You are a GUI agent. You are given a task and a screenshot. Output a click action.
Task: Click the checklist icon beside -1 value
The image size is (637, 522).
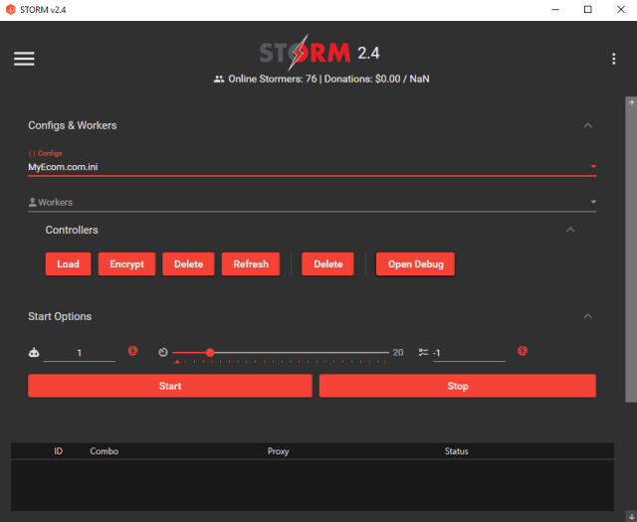point(423,352)
